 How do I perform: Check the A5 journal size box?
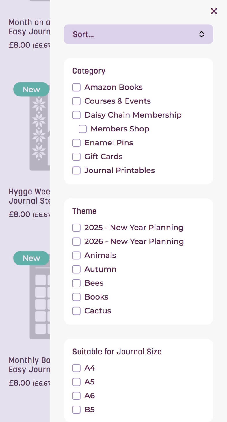point(77,382)
